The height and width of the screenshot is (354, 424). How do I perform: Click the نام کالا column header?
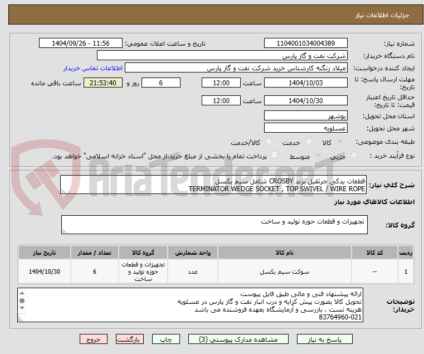(x=285, y=253)
